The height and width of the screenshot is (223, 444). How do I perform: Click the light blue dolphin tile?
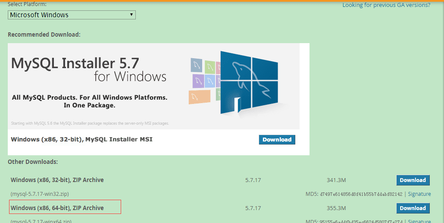click(x=210, y=82)
